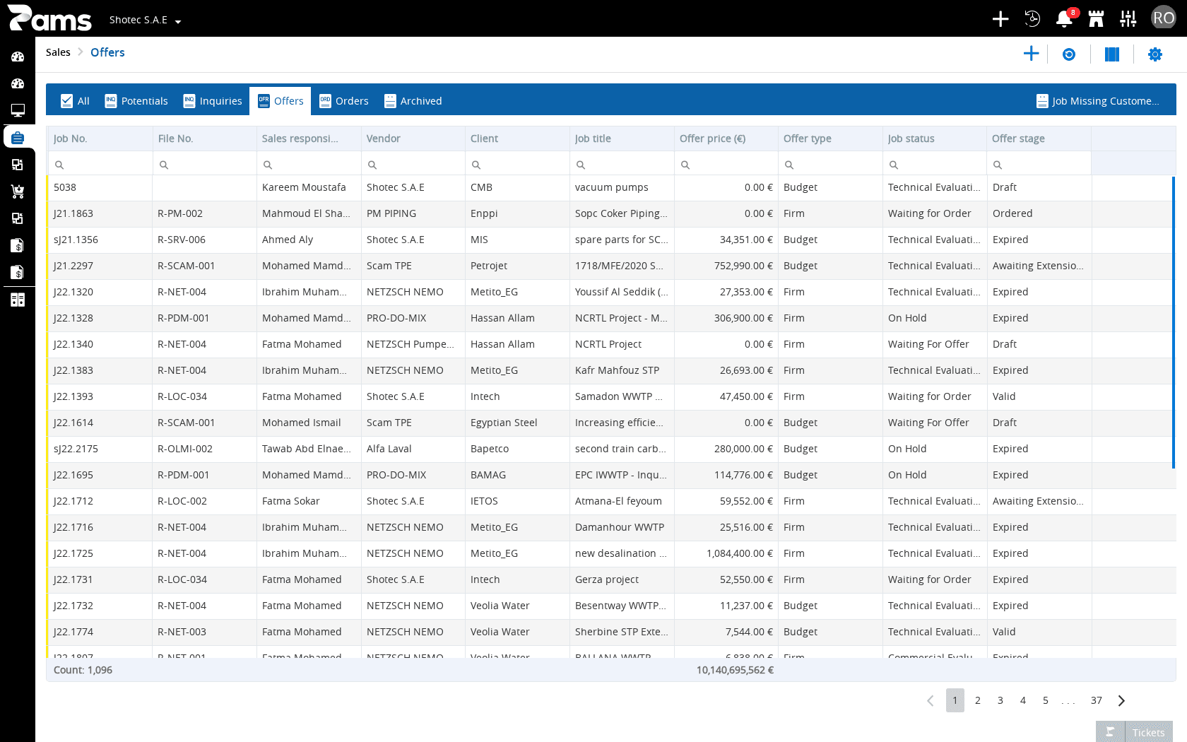Select client Egyptian Steel cell
This screenshot has height=742, width=1187.
(517, 423)
